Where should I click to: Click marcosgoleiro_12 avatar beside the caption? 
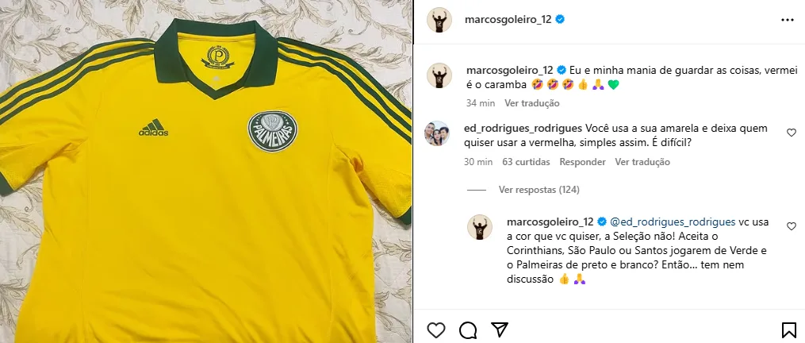[x=439, y=75]
